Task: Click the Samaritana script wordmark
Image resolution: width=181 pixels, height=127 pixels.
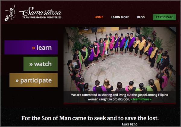Action: click(40, 11)
